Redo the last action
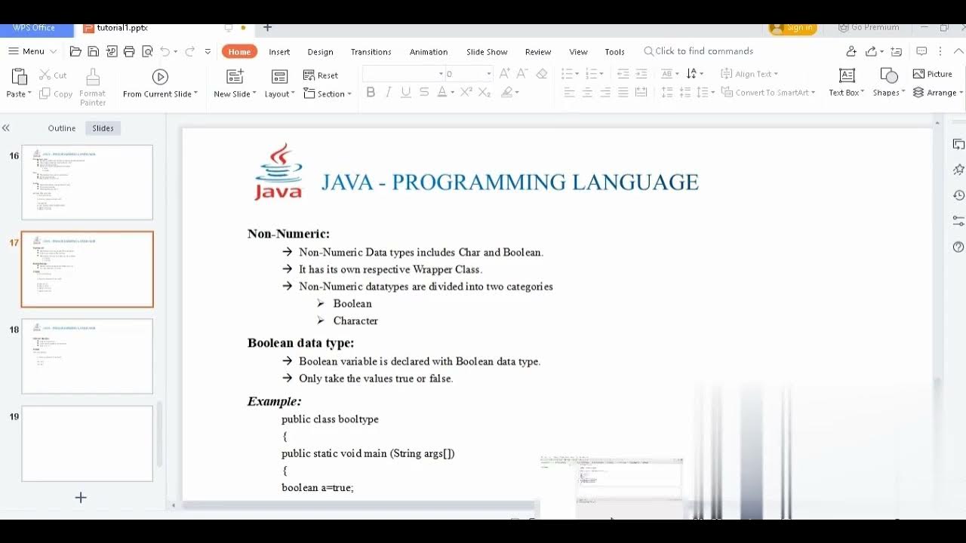This screenshot has height=543, width=966. pyautogui.click(x=189, y=51)
